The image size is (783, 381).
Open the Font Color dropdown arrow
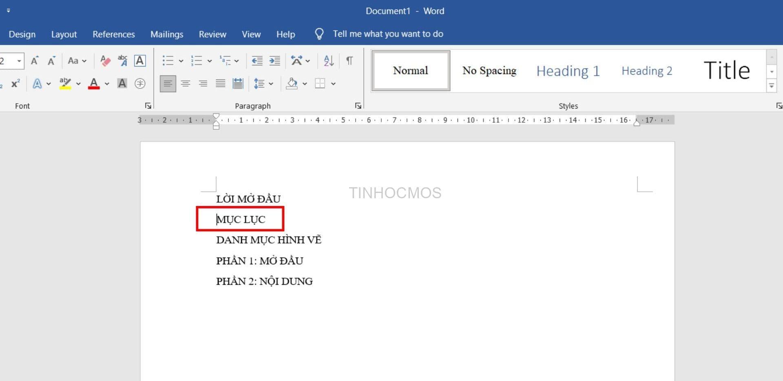tap(107, 84)
